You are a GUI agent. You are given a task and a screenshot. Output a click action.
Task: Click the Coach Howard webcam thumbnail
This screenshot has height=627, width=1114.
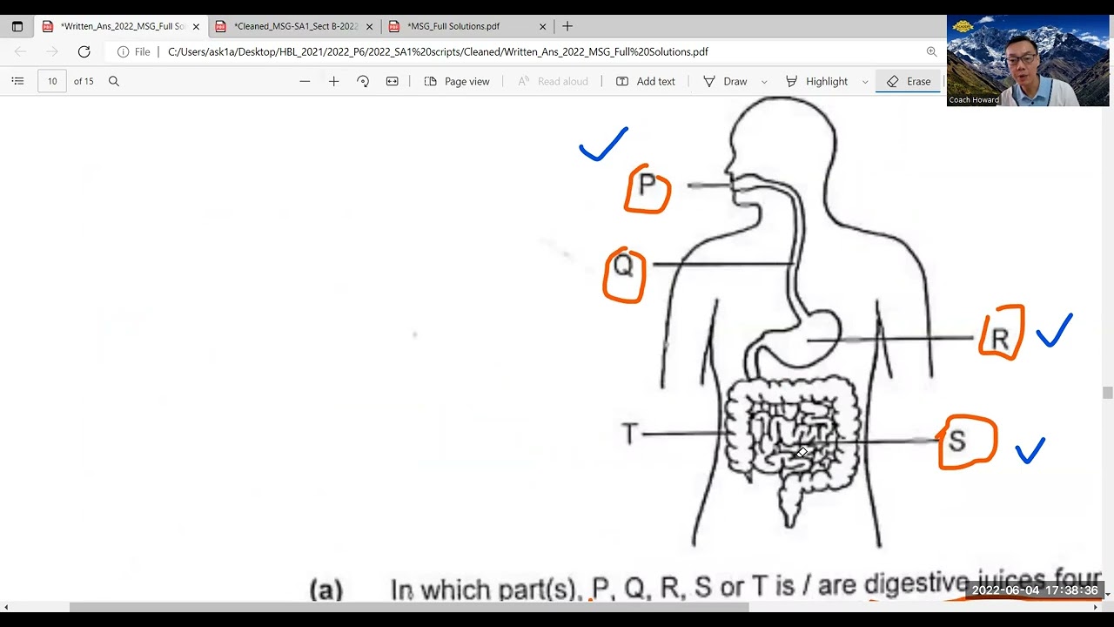point(1028,60)
